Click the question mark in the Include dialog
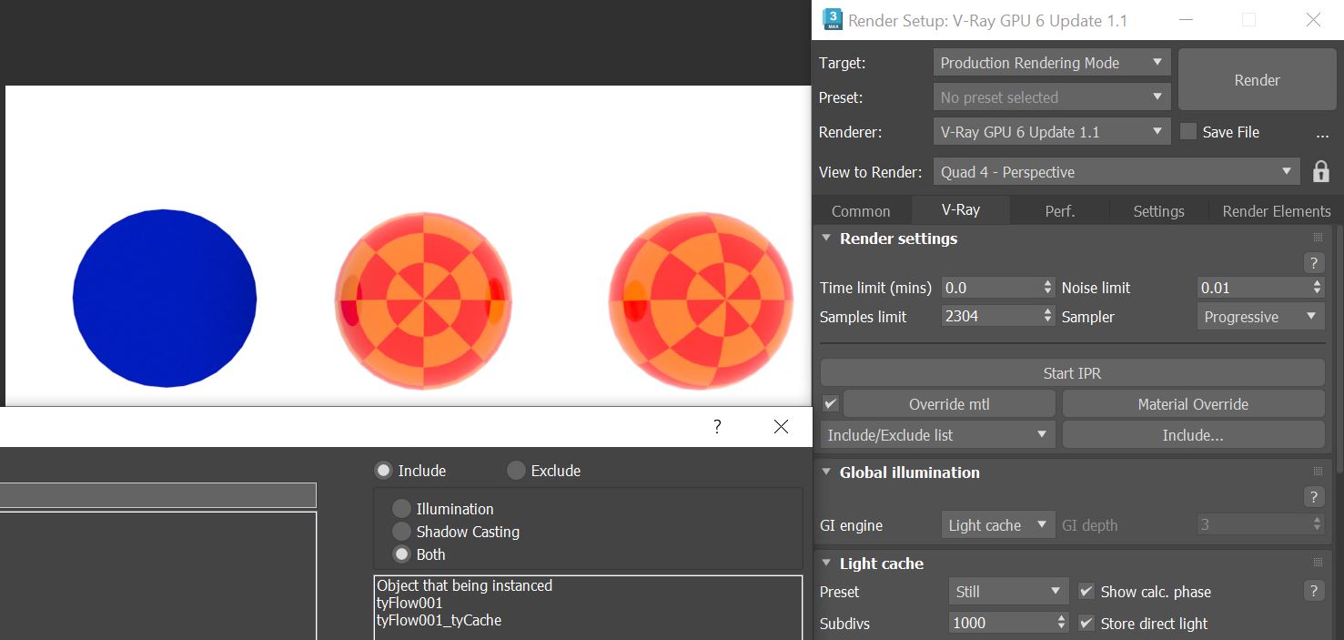1344x640 pixels. (717, 426)
